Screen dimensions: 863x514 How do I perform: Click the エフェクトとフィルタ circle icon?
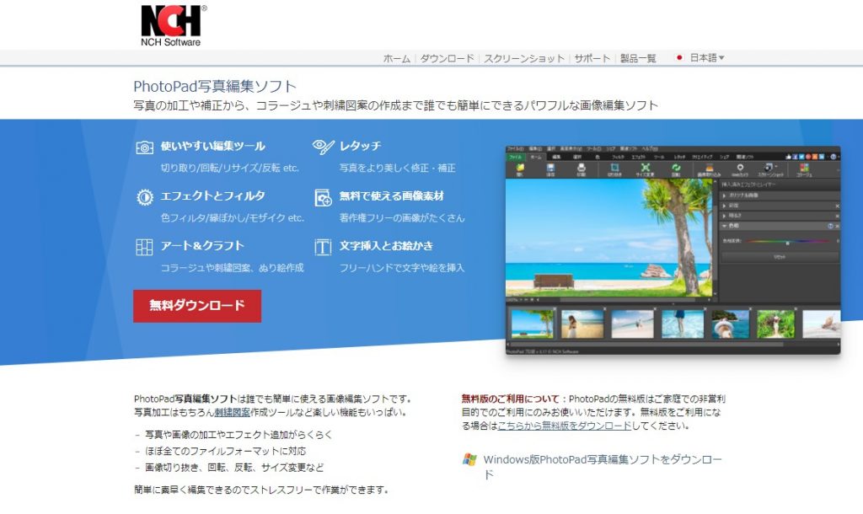145,197
